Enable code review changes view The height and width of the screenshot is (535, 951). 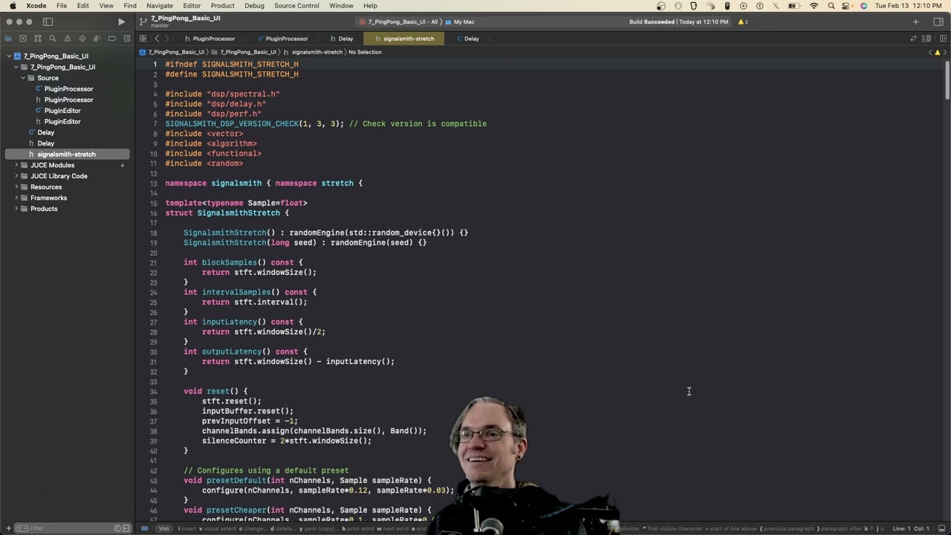(913, 39)
